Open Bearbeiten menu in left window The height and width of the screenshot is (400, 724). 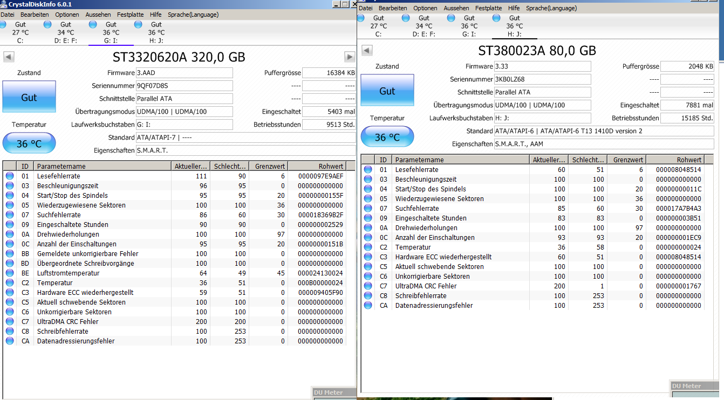coord(35,15)
